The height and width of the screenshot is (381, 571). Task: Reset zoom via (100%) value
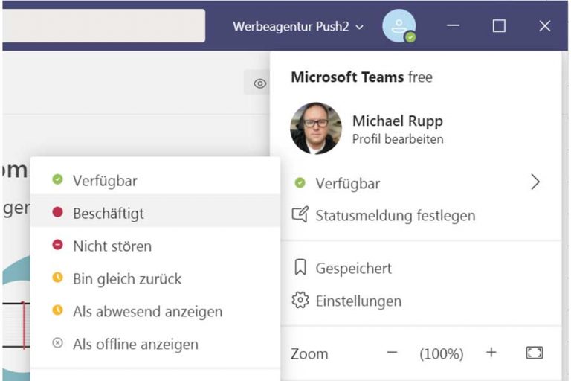[x=442, y=353]
